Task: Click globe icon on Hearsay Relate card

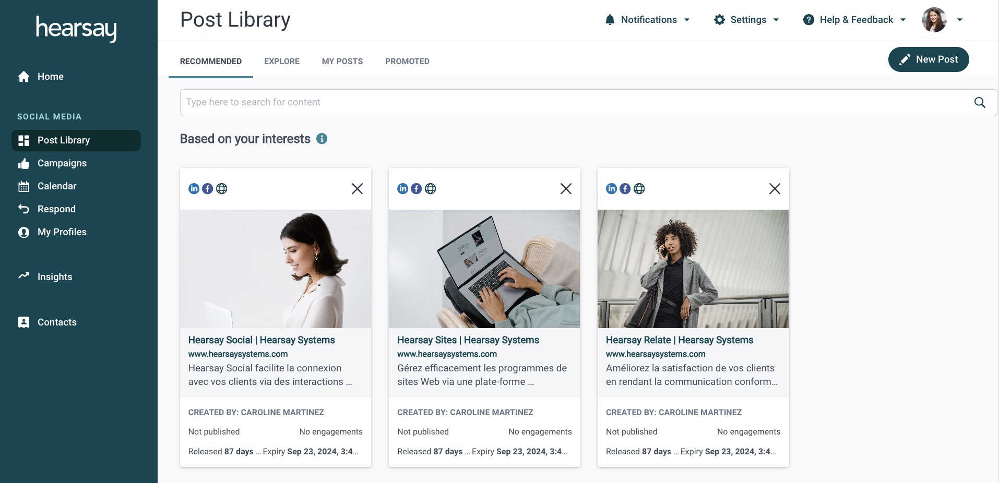Action: point(639,189)
